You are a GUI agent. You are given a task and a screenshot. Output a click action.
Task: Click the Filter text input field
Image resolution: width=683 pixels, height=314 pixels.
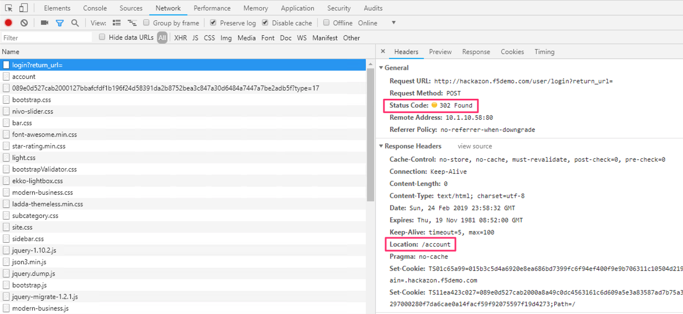point(47,38)
